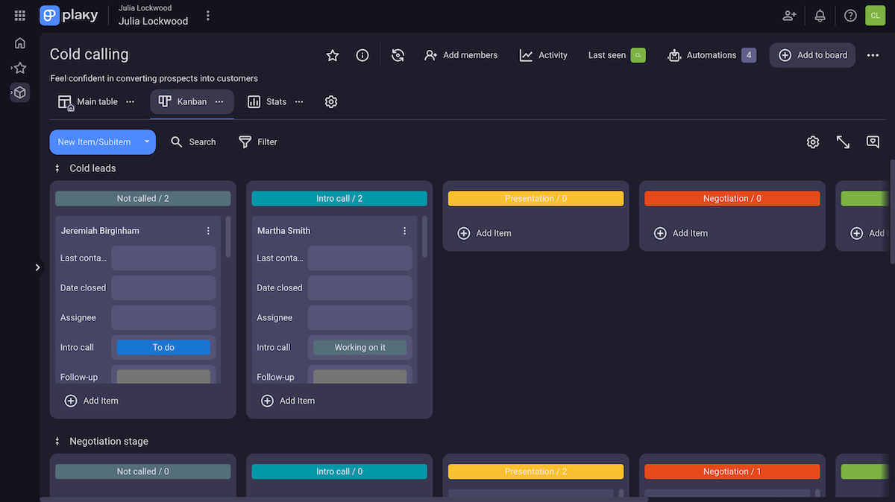This screenshot has height=502, width=895.
Task: Open the feedback message icon top right
Action: (873, 142)
